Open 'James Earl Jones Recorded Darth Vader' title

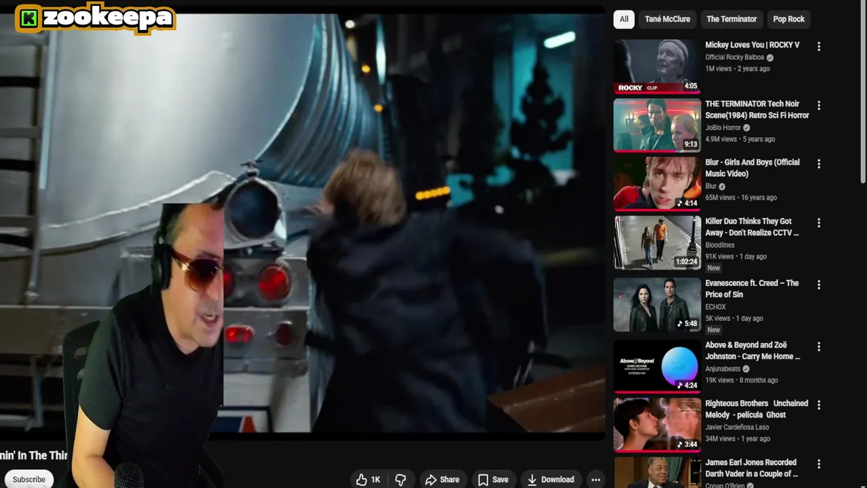751,468
